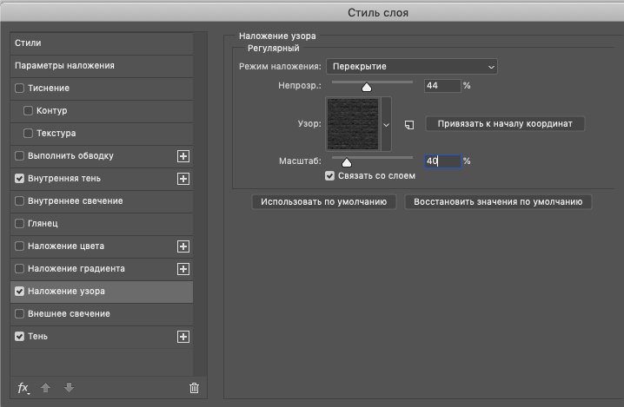Click the Непрозр. opacity slider handle
The height and width of the screenshot is (407, 624).
(x=367, y=87)
